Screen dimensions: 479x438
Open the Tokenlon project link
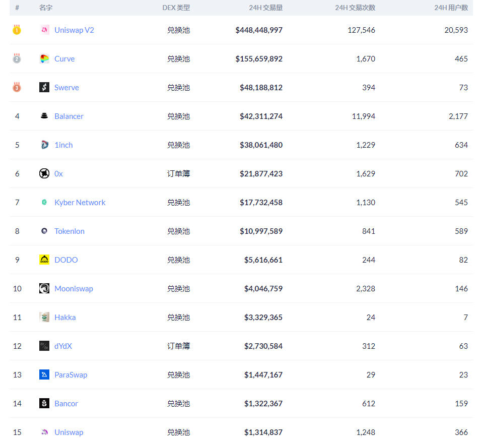(69, 231)
